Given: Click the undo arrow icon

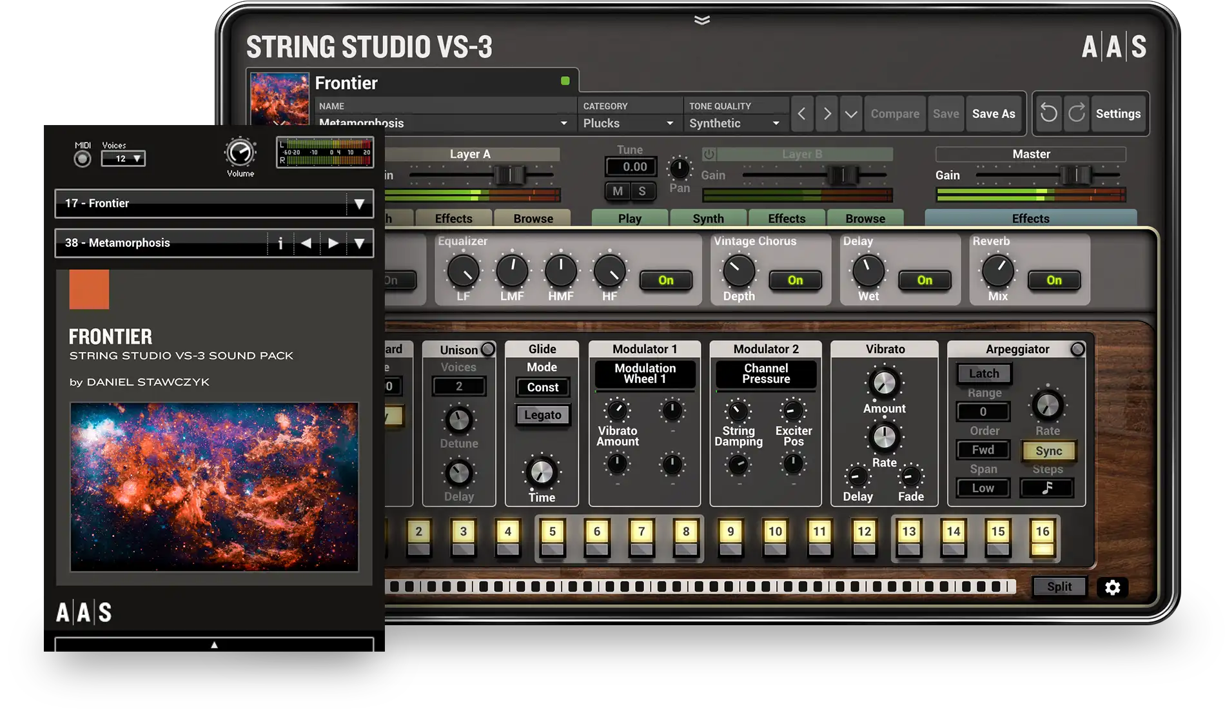Looking at the screenshot, I should 1048,113.
